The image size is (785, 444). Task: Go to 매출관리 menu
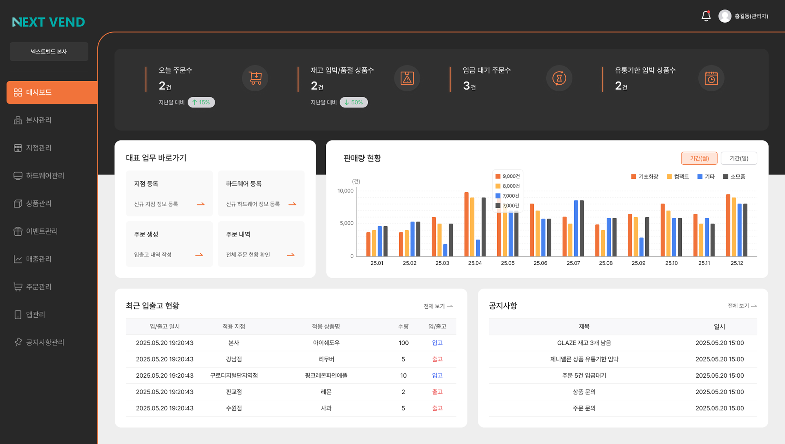pos(38,259)
